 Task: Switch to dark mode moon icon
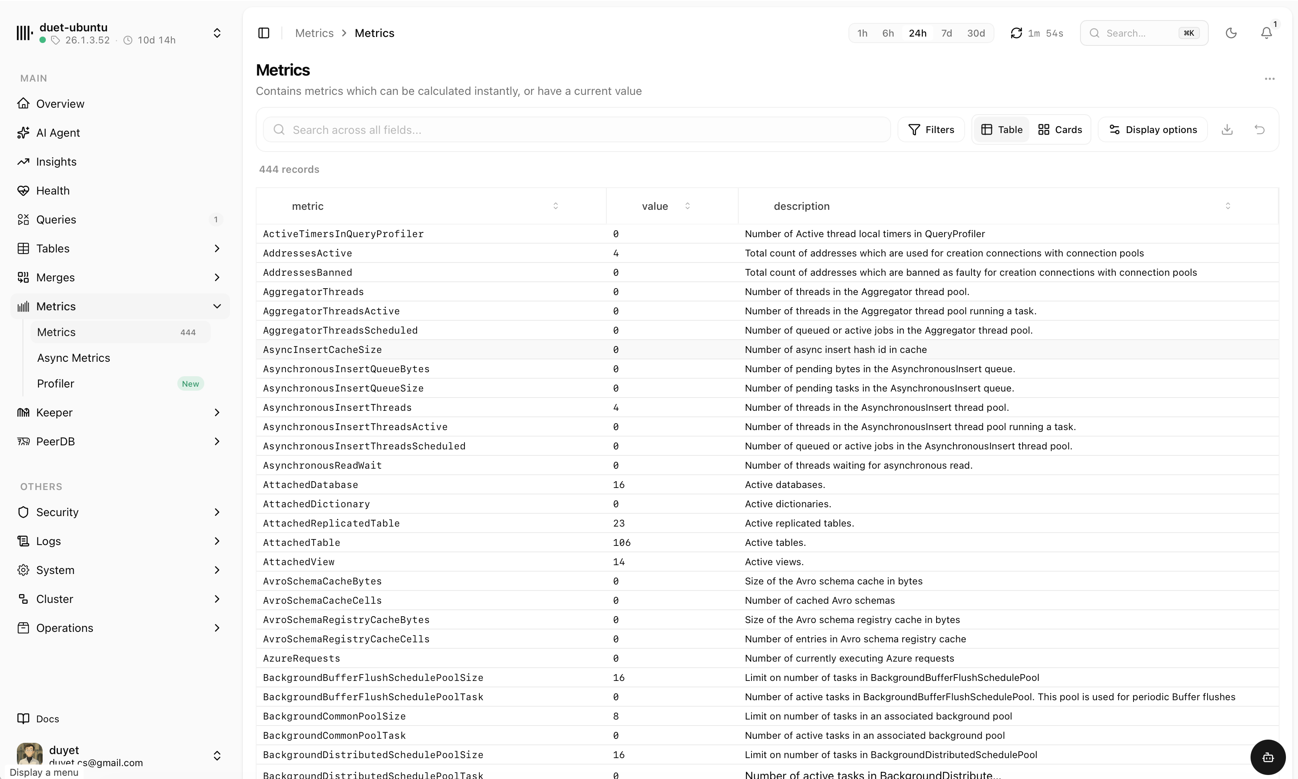[1231, 33]
